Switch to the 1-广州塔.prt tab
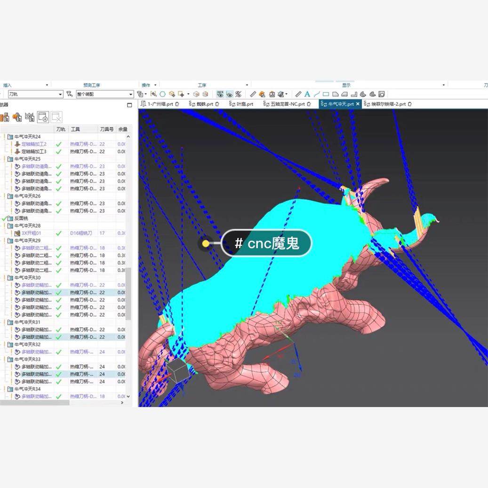 160,104
